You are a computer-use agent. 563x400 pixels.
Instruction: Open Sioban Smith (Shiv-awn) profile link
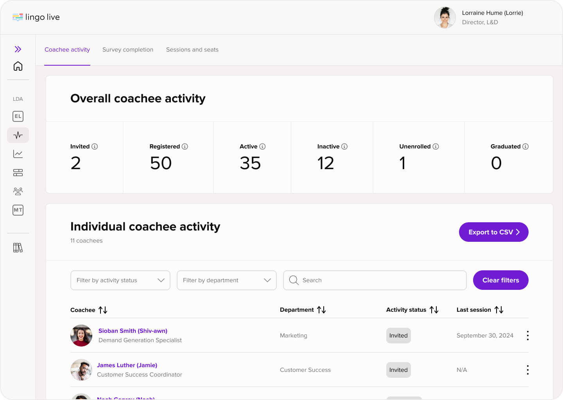point(133,331)
